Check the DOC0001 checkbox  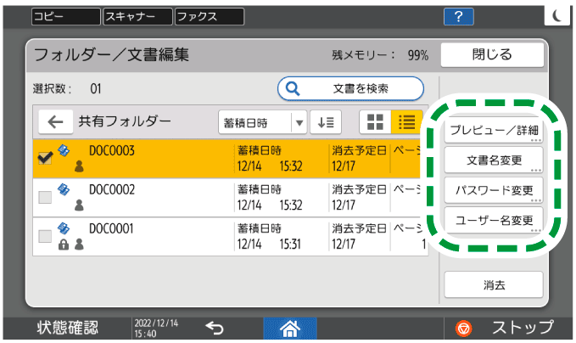click(x=45, y=236)
